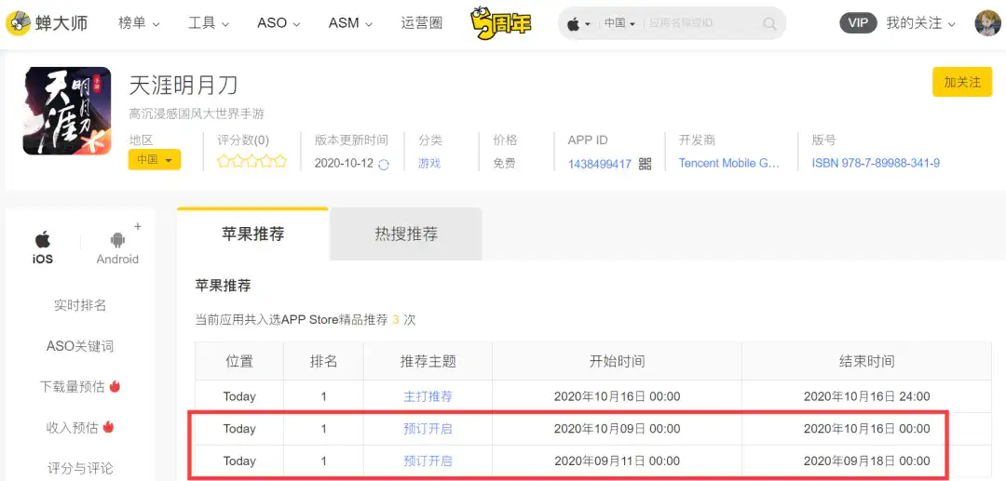1006x481 pixels.
Task: Click the end time 2020年09月18日 00:00
Action: (x=867, y=461)
